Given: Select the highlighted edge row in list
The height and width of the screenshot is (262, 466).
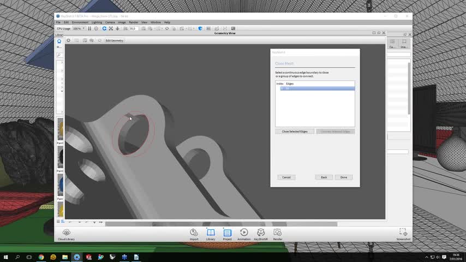Looking at the screenshot, I should point(317,88).
